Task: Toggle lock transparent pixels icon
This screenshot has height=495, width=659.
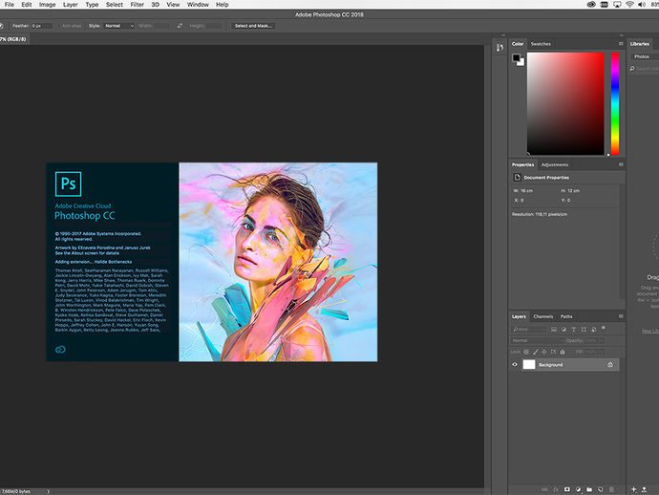Action: (526, 352)
